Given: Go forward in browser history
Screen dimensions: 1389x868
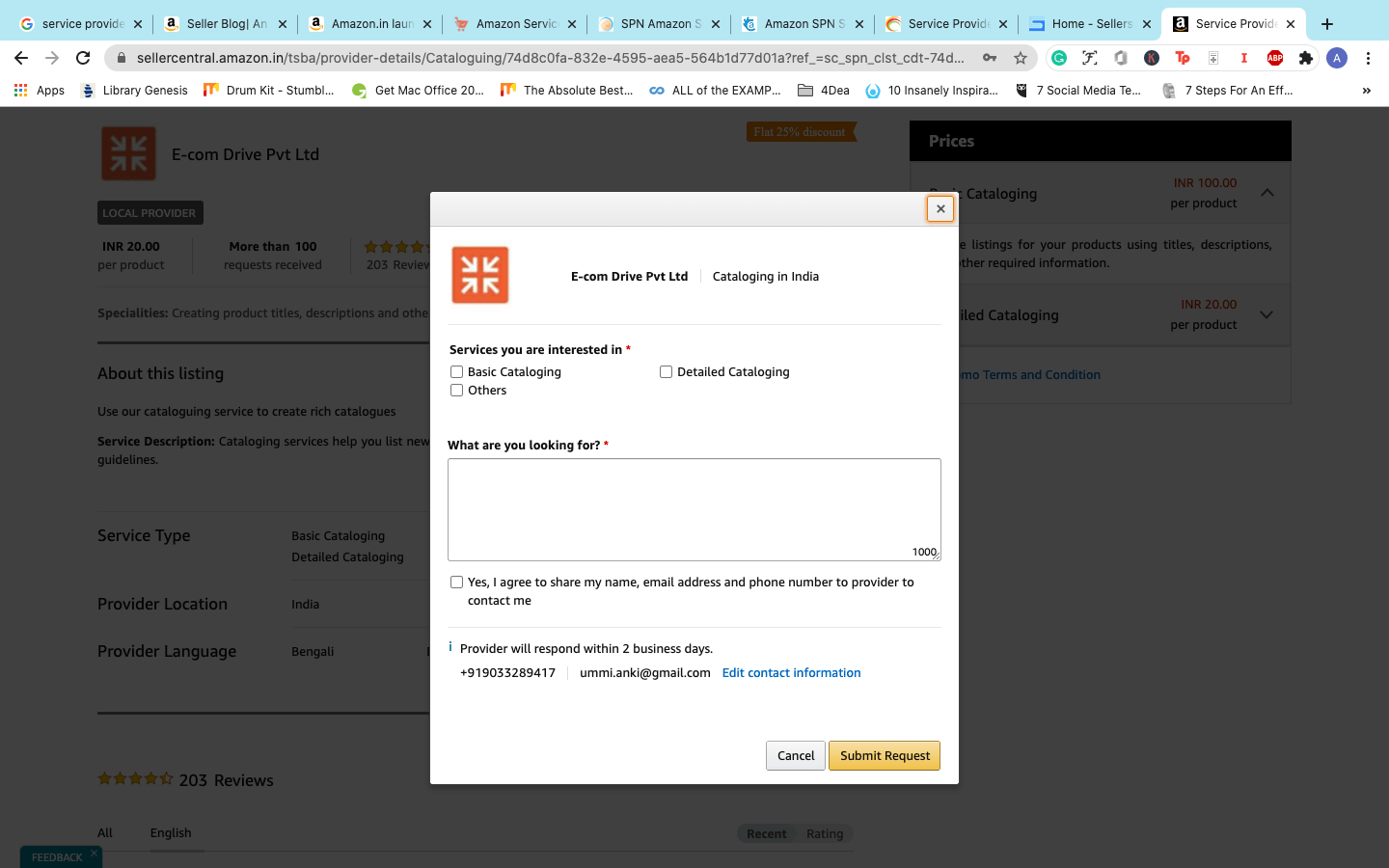Looking at the screenshot, I should pos(52,58).
